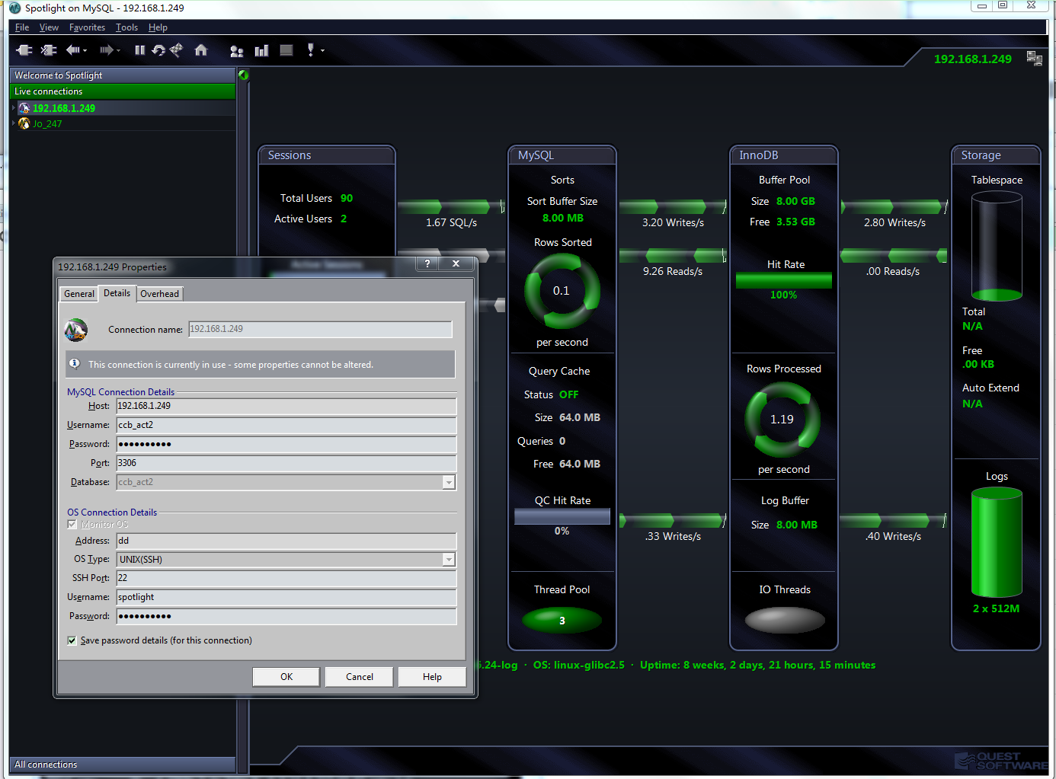This screenshot has height=779, width=1056.
Task: Click the dialog help question mark button
Action: tap(427, 263)
